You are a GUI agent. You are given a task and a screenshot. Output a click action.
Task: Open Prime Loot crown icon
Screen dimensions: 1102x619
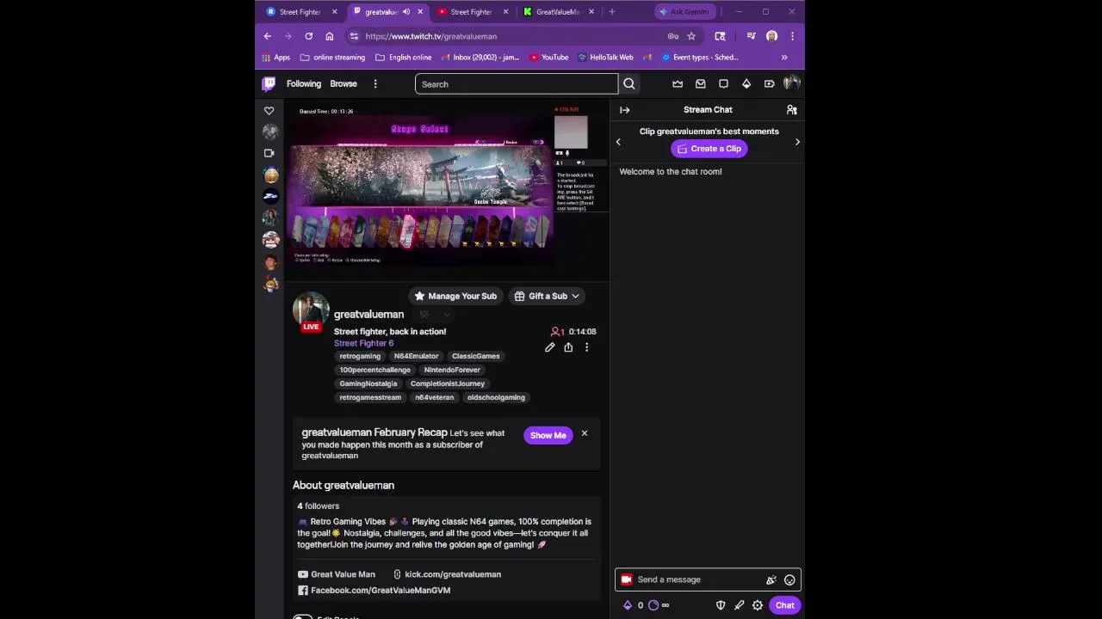(x=678, y=83)
